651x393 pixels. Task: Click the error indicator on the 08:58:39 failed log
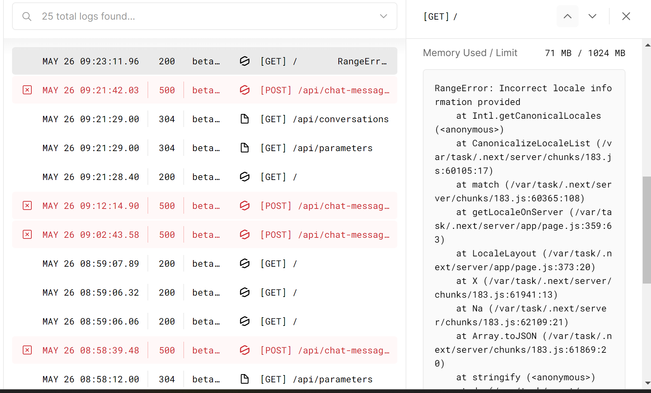[27, 350]
